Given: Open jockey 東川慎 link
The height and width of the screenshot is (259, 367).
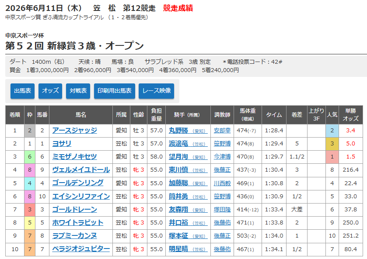Looking at the screenshot, I should [x=188, y=170].
